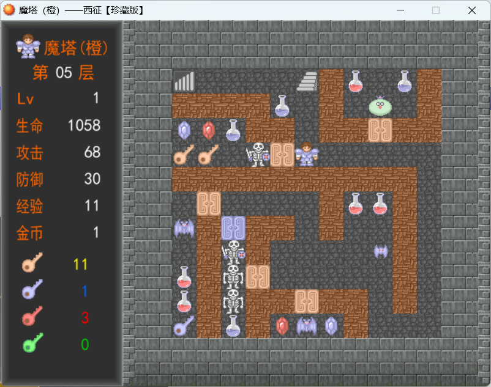Attack the bat between the bottom gems
491x387 pixels.
pos(307,326)
